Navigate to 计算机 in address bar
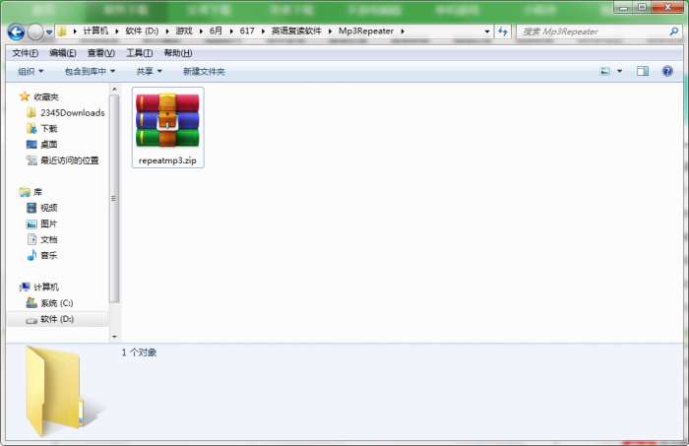 point(95,32)
